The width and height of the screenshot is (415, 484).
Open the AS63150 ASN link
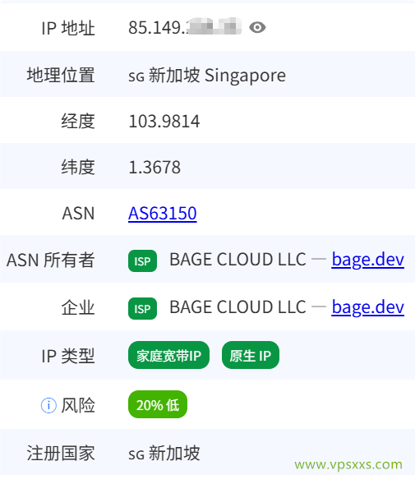click(163, 214)
